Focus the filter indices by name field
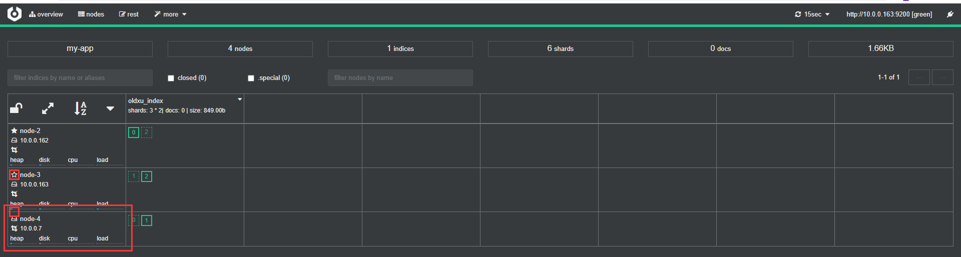Image resolution: width=961 pixels, height=257 pixels. click(80, 77)
